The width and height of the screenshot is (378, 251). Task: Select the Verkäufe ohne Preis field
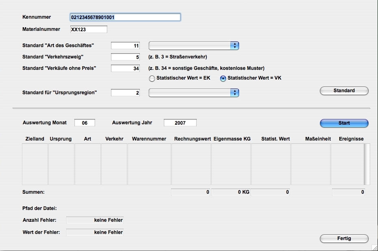125,69
